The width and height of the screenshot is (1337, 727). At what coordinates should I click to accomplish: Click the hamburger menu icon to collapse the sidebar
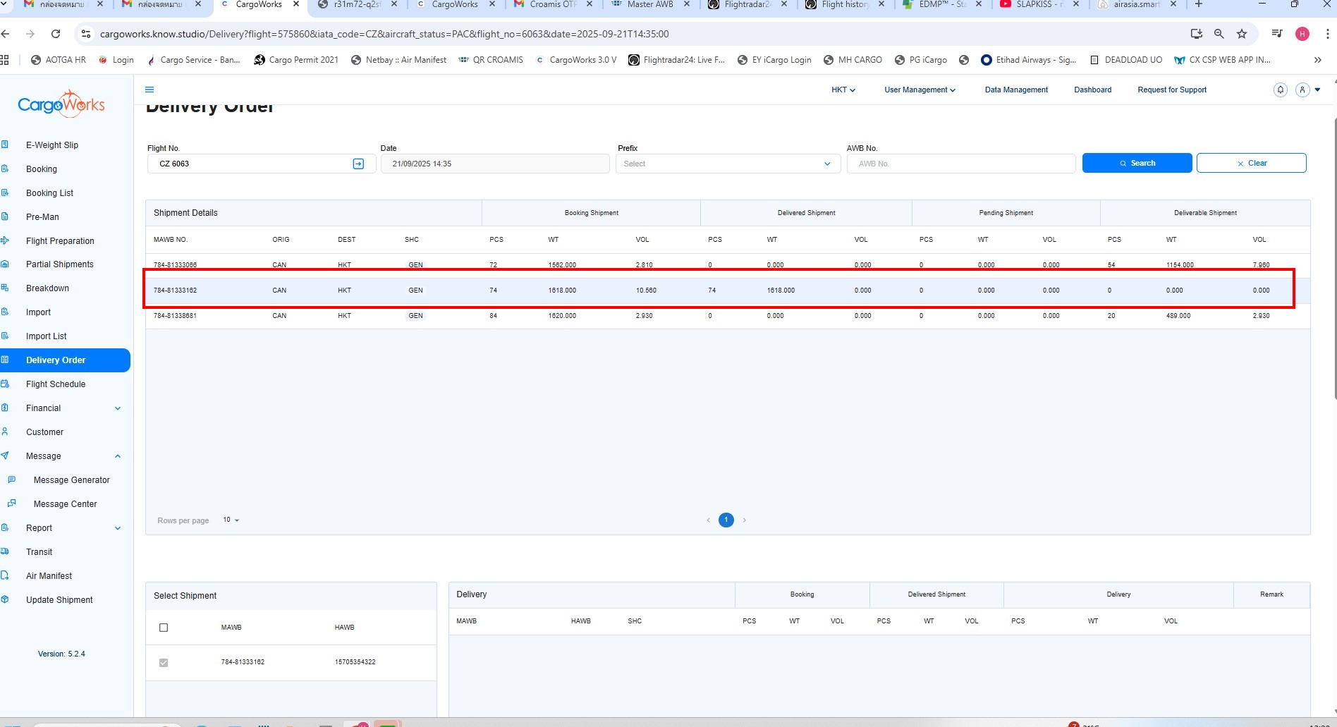[149, 90]
